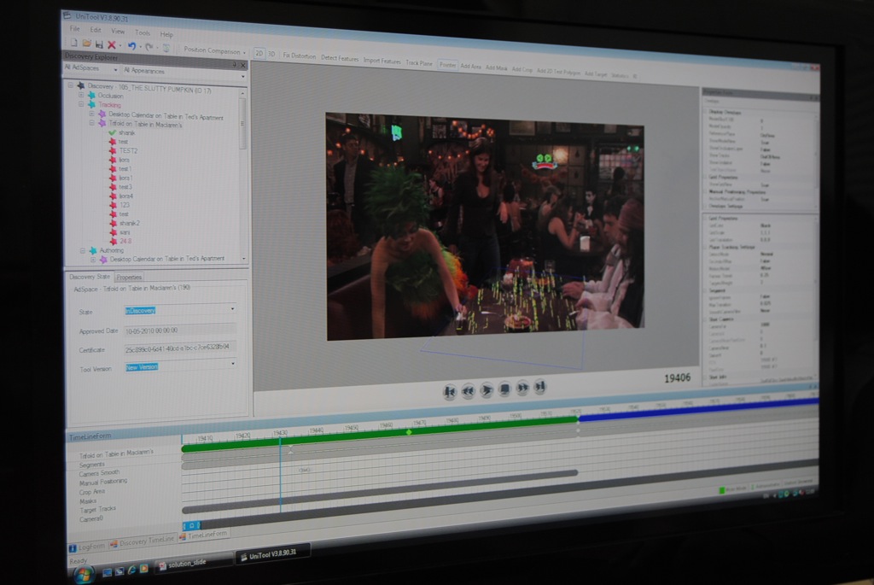
Task: Open the All AdSpaces dropdown
Action: tap(92, 68)
